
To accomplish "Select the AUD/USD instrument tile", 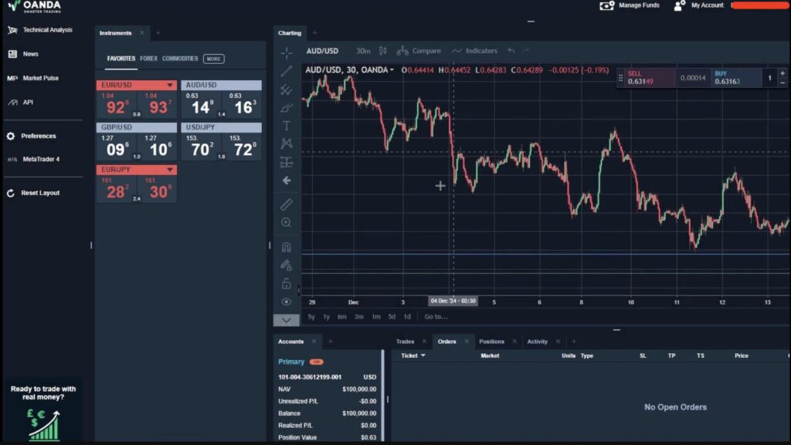I will (222, 99).
